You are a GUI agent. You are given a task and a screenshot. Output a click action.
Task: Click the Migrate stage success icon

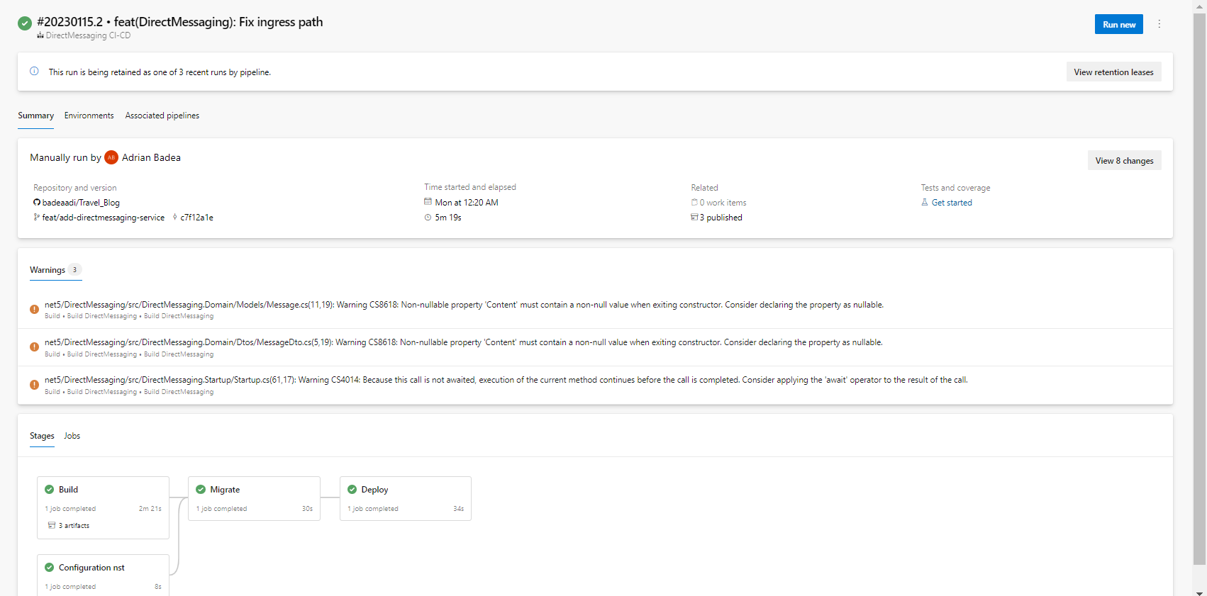[201, 489]
